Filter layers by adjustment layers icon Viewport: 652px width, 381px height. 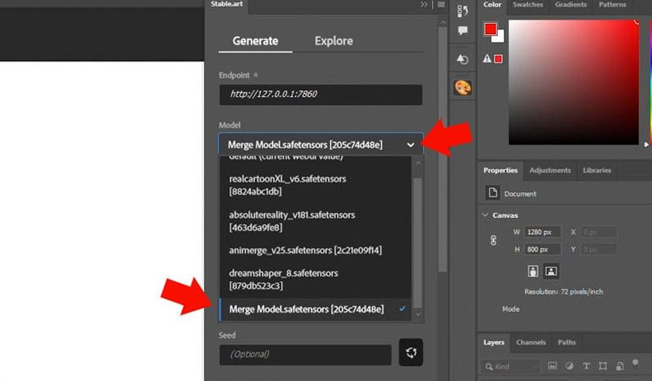569,365
